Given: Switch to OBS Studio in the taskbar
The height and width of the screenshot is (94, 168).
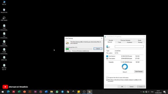Looking at the screenshot, I should [x=84, y=92].
